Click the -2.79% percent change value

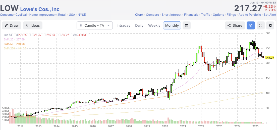pos(269,10)
